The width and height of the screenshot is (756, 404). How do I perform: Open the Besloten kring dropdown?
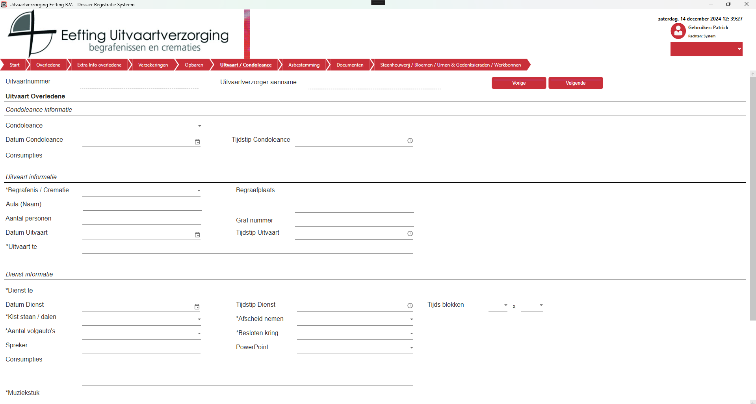[x=411, y=334]
